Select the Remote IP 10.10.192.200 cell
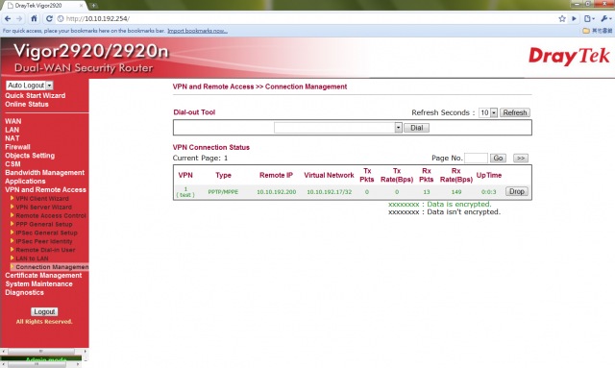This screenshot has height=368, width=615. 276,192
